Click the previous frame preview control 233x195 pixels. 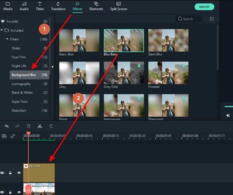[x=228, y=115]
